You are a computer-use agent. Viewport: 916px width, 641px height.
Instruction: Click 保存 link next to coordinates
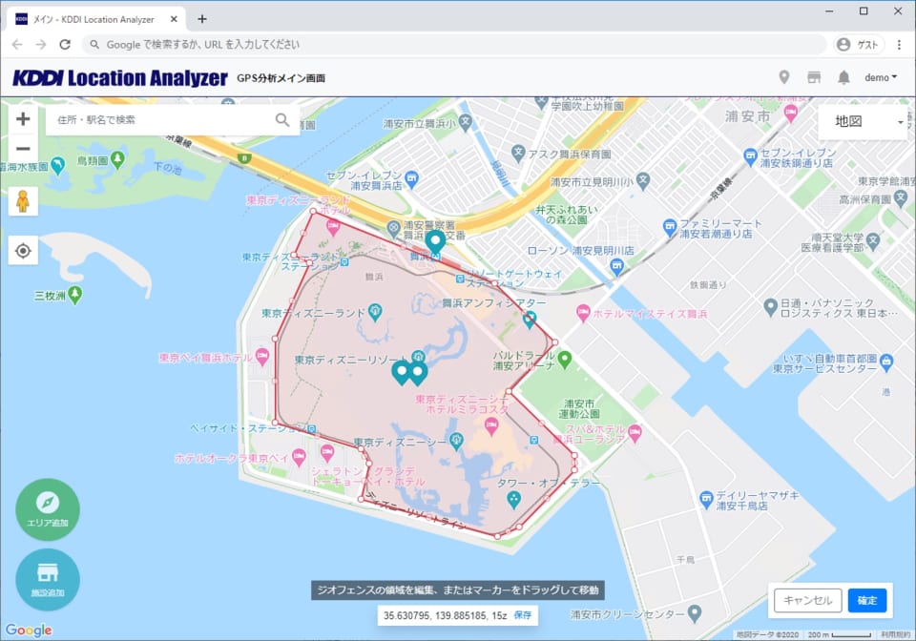tap(522, 615)
